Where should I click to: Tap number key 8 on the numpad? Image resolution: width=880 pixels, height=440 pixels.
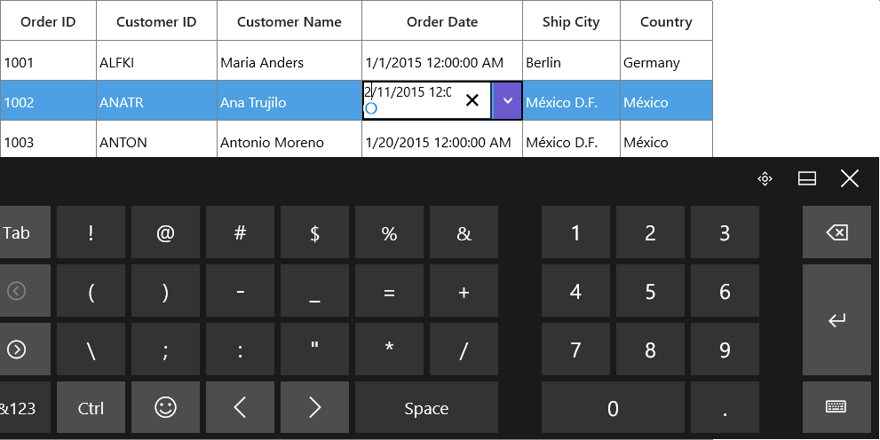click(651, 350)
